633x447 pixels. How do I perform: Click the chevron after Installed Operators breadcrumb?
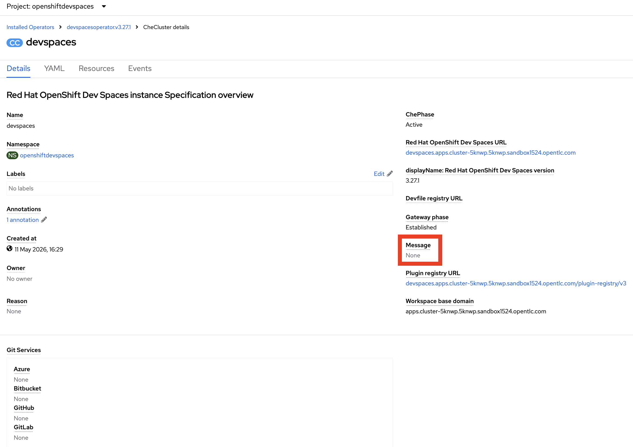(60, 27)
